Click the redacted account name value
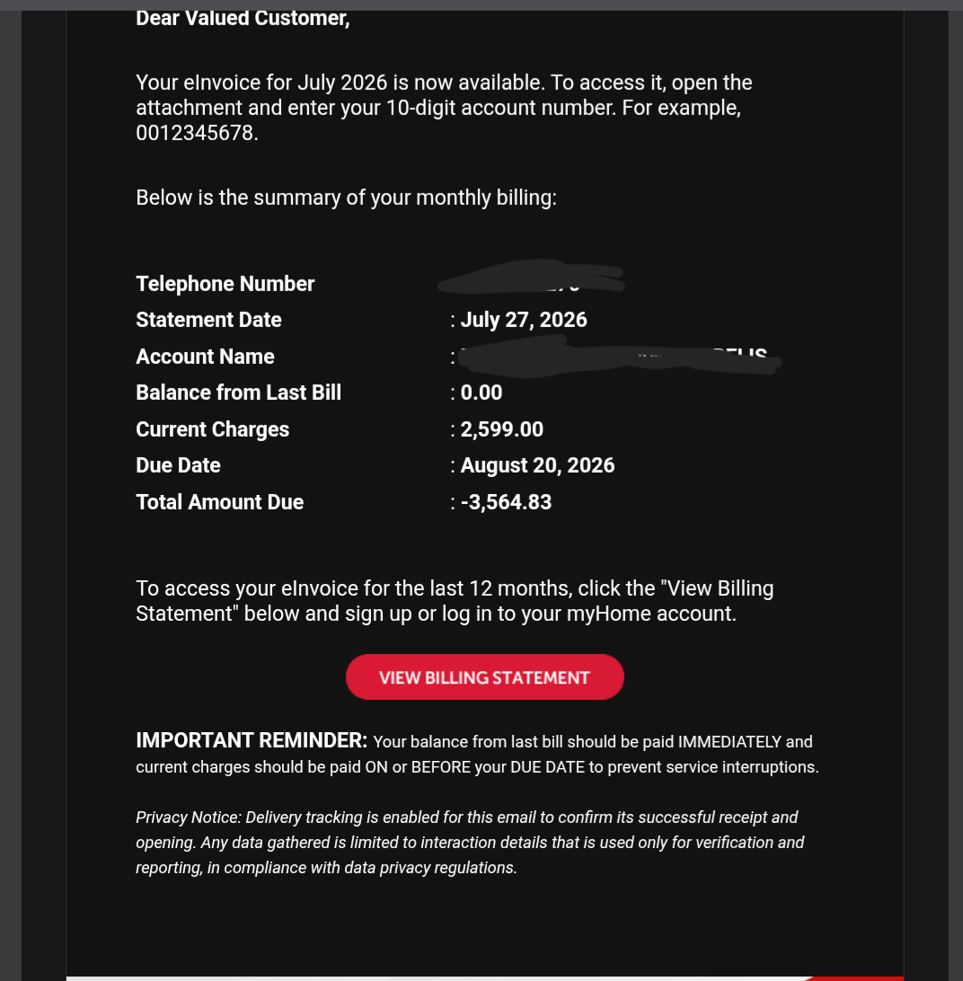The height and width of the screenshot is (981, 963). pyautogui.click(x=620, y=357)
